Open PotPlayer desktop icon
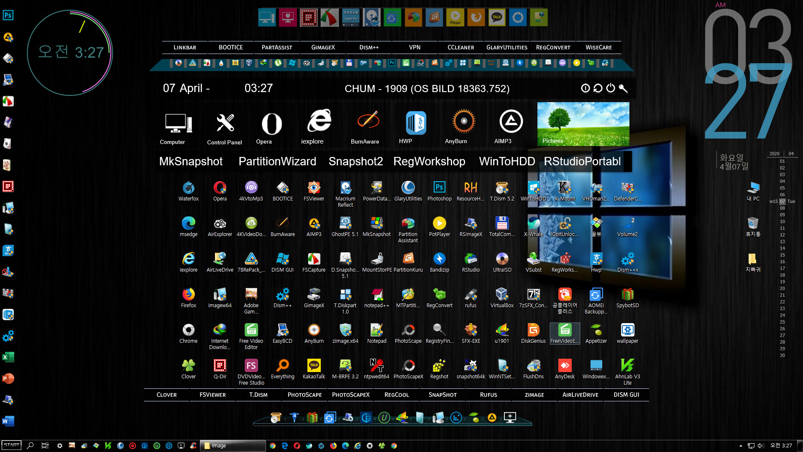803x452 pixels. 440,227
